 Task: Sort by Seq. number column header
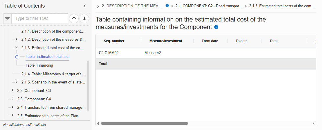coord(114,41)
